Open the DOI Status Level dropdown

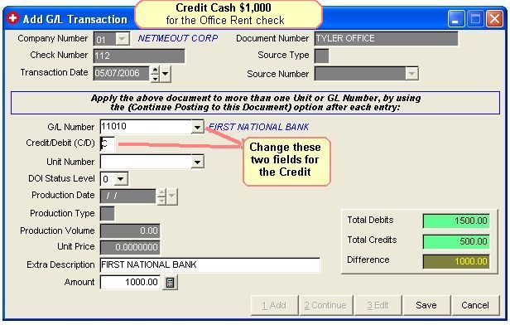pos(121,179)
